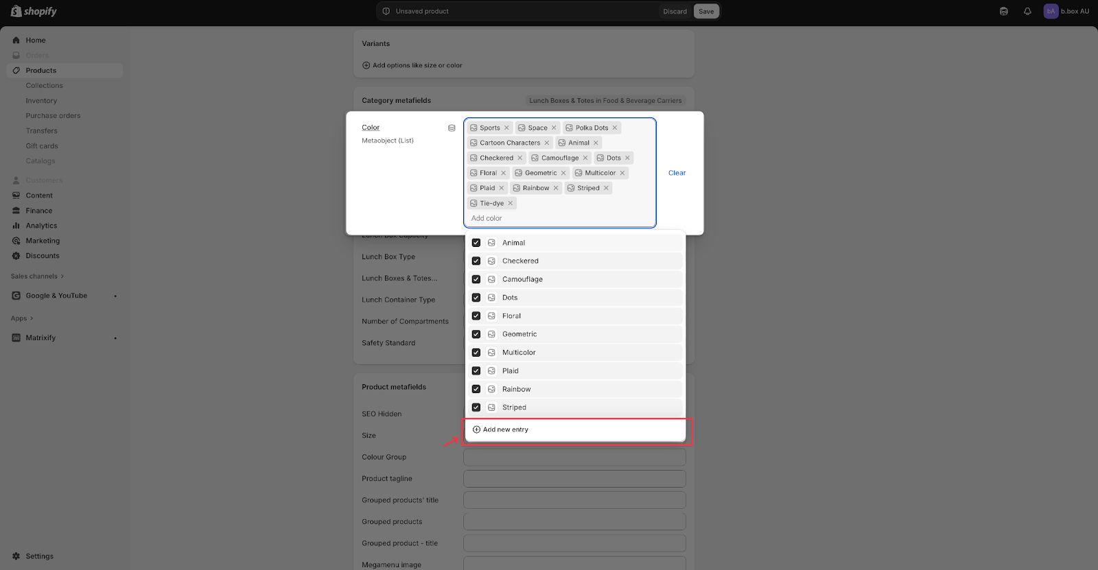The image size is (1098, 570).
Task: Click the Colour Group input field
Action: 574,458
